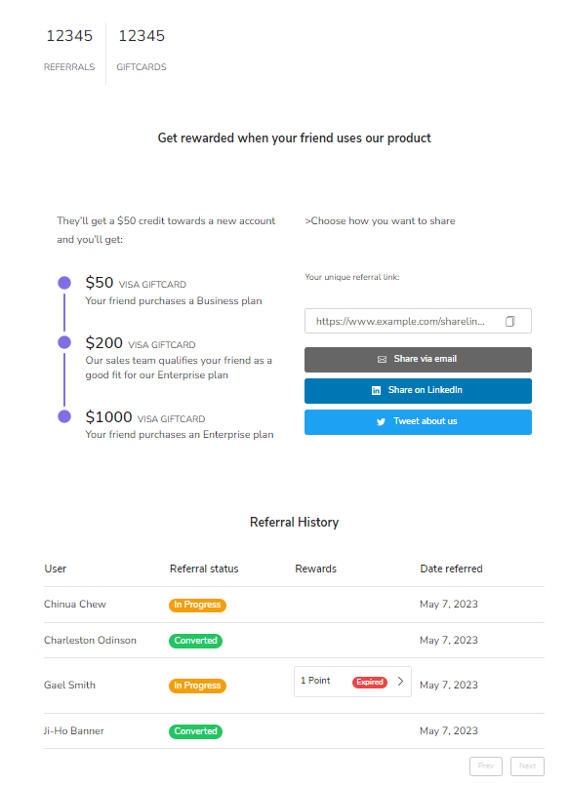Viewport: 569px width, 785px height.
Task: Toggle the In Progress status for Chinua Chew
Action: [x=197, y=604]
